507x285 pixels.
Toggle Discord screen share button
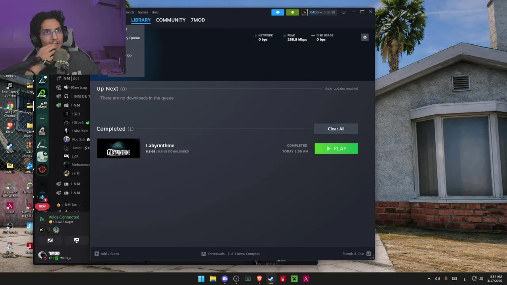coord(76,240)
